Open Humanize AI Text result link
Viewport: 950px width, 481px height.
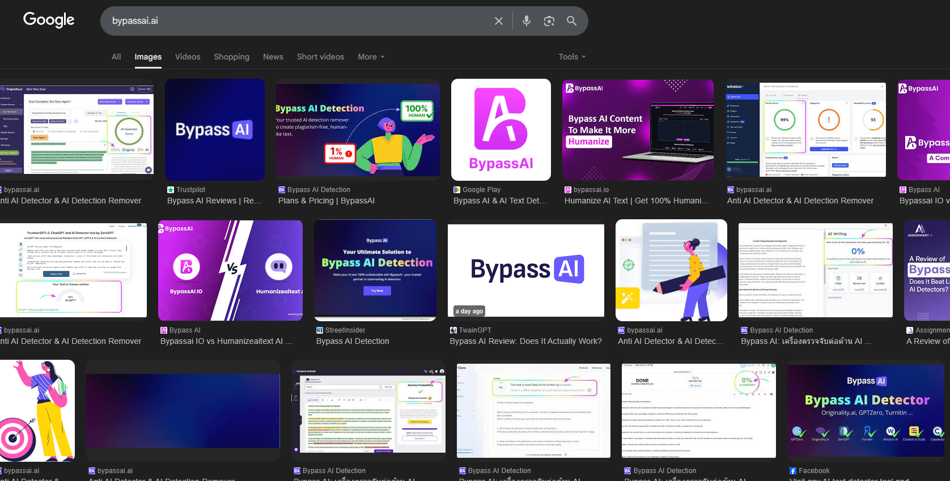pyautogui.click(x=637, y=201)
